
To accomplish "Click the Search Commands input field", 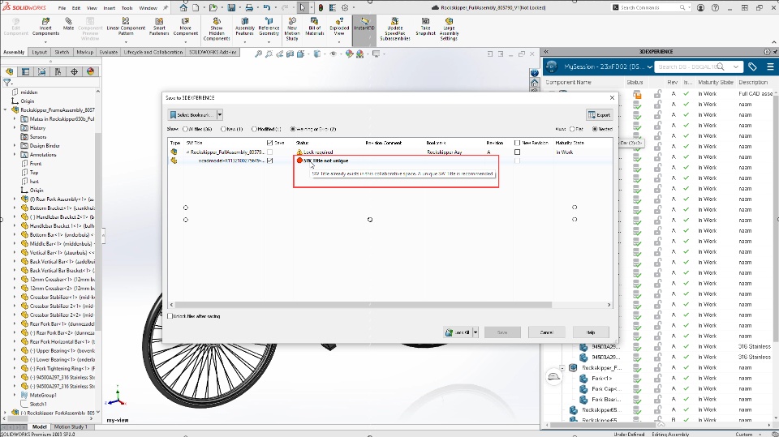I will click(x=649, y=7).
